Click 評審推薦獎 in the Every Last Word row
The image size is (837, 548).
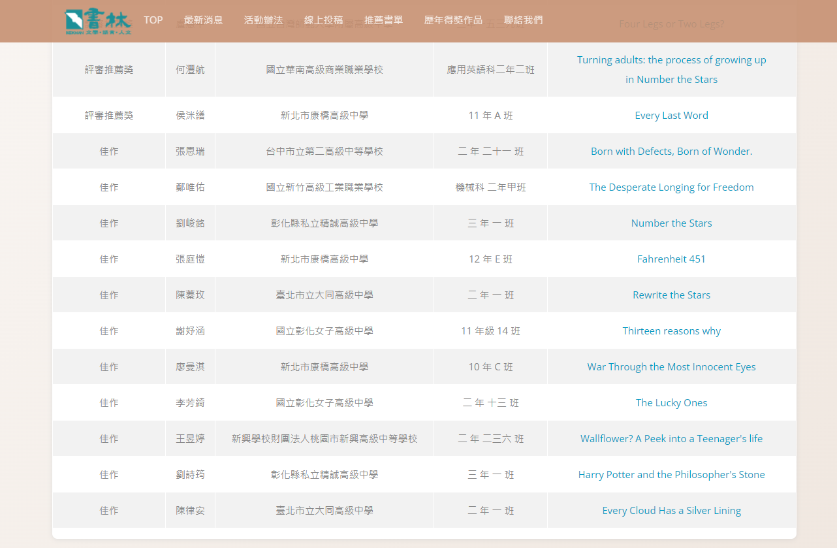click(x=109, y=116)
